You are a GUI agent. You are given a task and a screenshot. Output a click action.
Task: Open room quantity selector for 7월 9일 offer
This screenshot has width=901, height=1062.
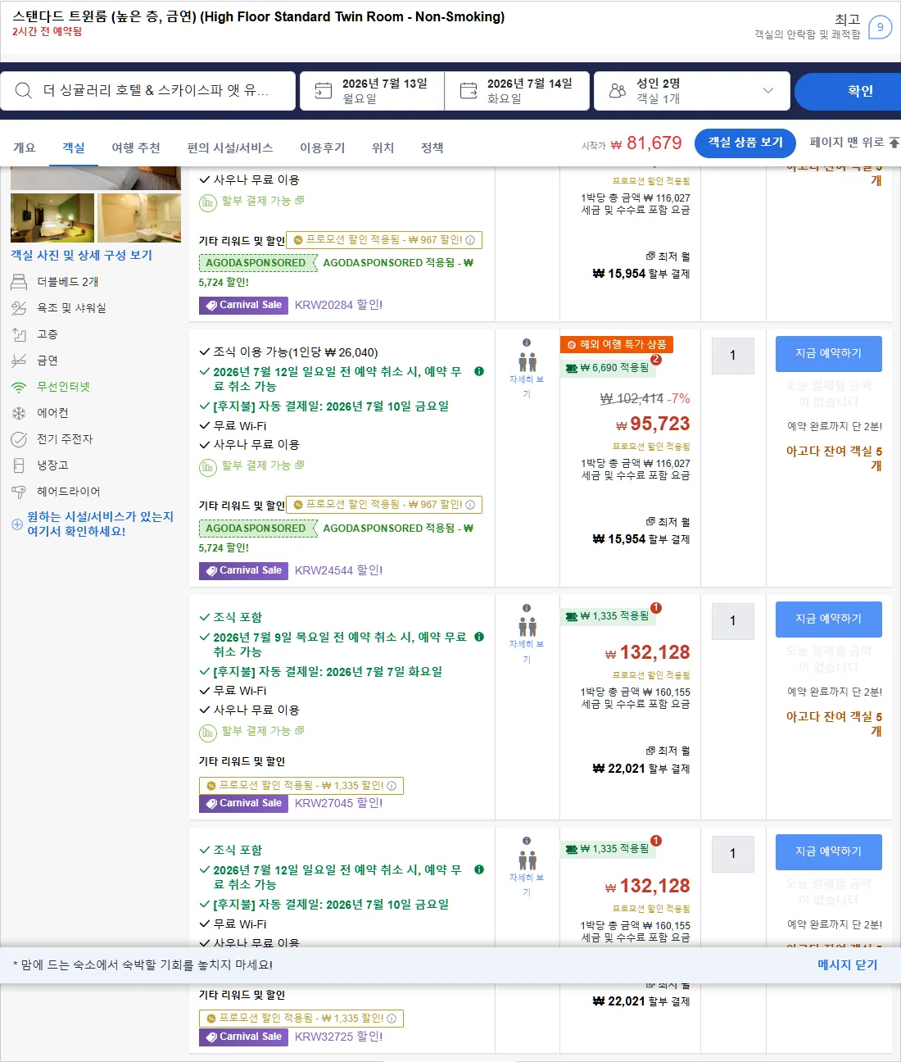[x=733, y=621]
